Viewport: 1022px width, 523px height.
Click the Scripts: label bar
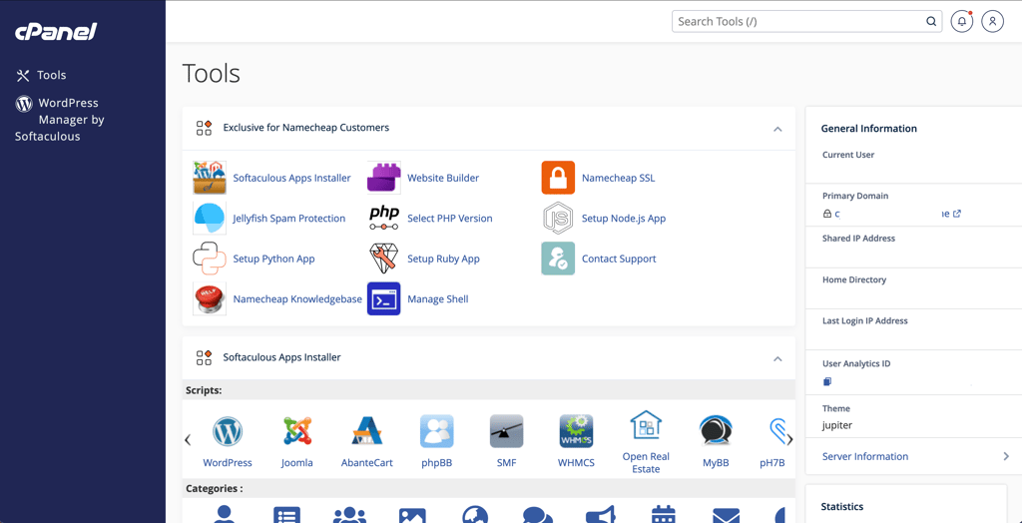tap(489, 390)
